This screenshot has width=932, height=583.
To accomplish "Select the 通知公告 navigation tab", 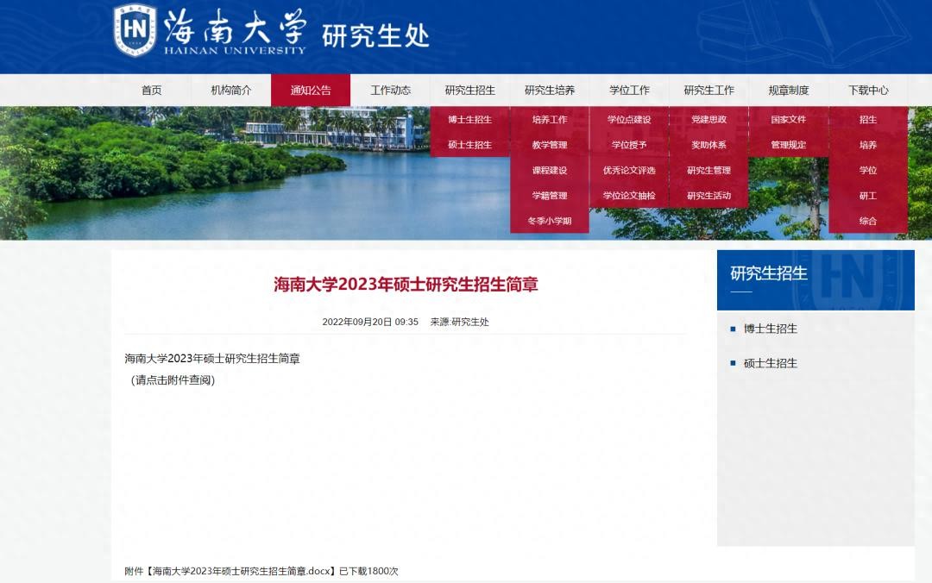I will (311, 91).
